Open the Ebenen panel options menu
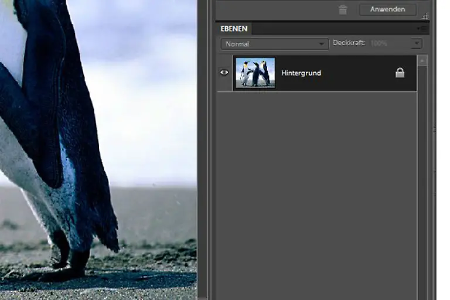This screenshot has width=450, height=300. 422,29
